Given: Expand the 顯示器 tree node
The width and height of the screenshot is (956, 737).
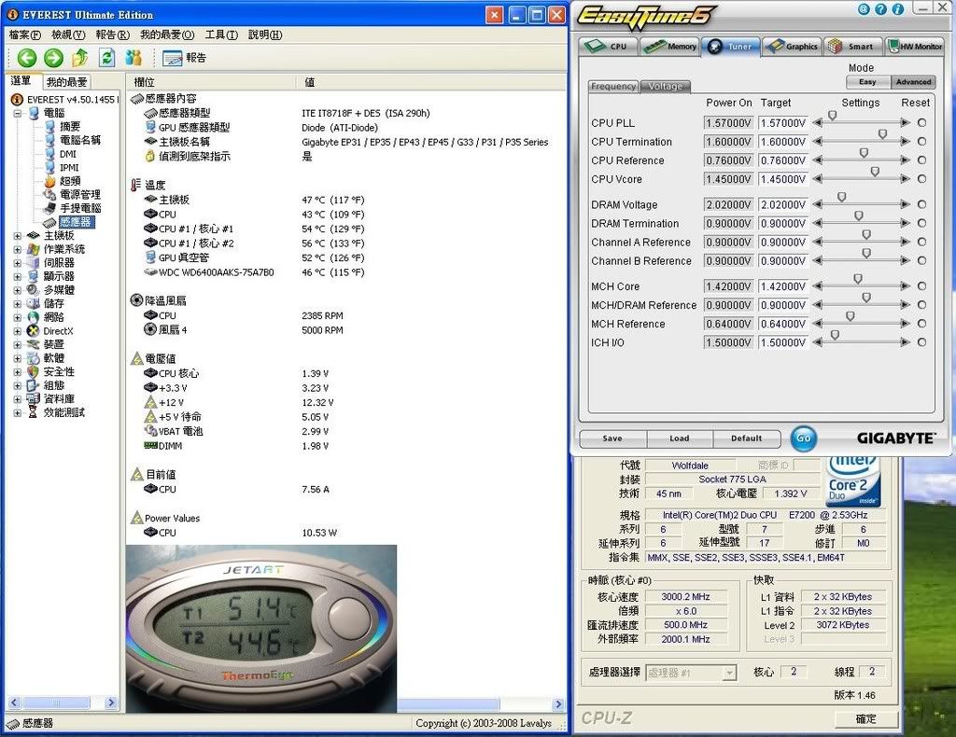Looking at the screenshot, I should coord(17,276).
